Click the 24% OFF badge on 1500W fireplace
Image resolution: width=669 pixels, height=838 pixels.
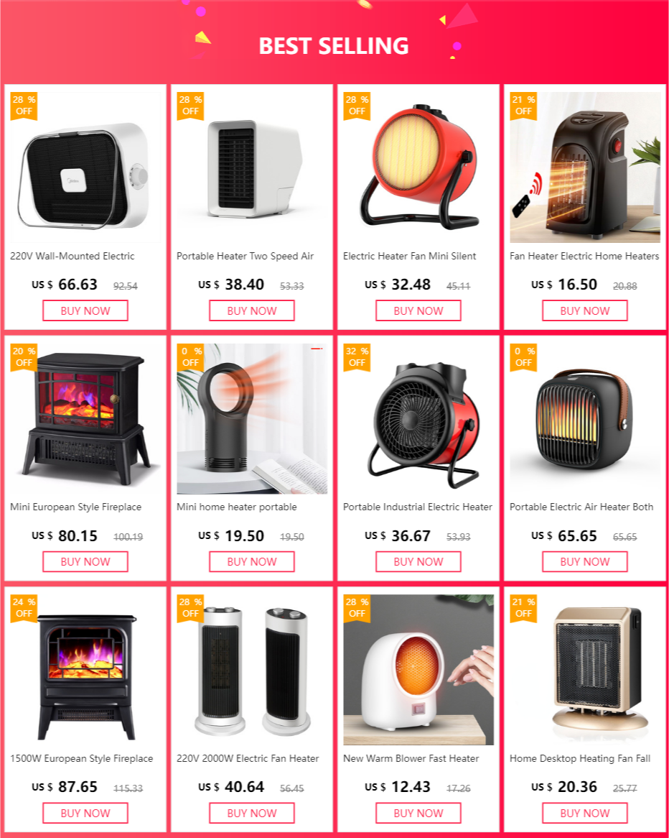(24, 608)
